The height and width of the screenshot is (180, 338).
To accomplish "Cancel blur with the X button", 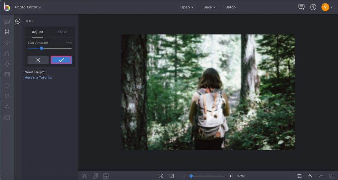I will tap(38, 60).
